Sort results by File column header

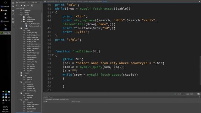coord(45,102)
